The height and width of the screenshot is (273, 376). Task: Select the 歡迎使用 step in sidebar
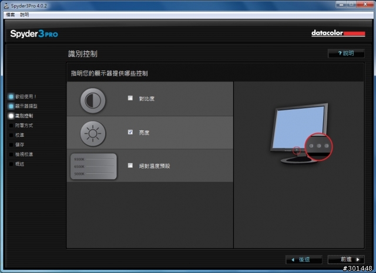click(22, 97)
